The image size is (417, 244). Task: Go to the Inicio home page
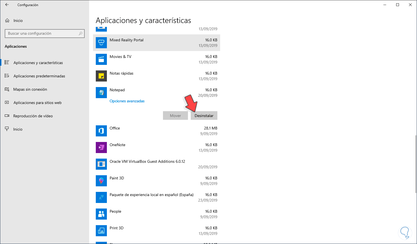tap(44, 21)
